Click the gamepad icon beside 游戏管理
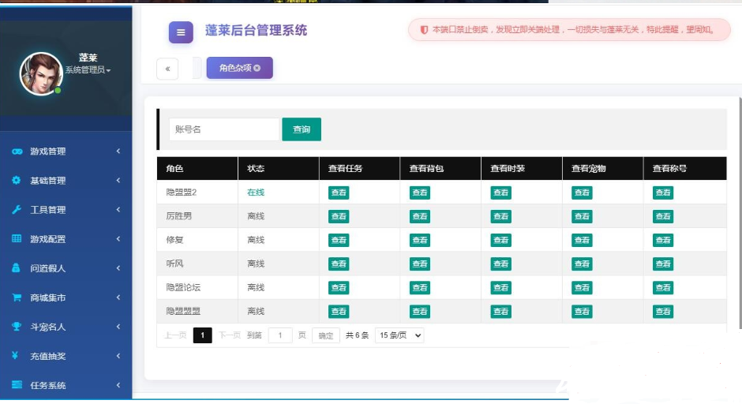Viewport: 742px width, 404px height. (17, 151)
